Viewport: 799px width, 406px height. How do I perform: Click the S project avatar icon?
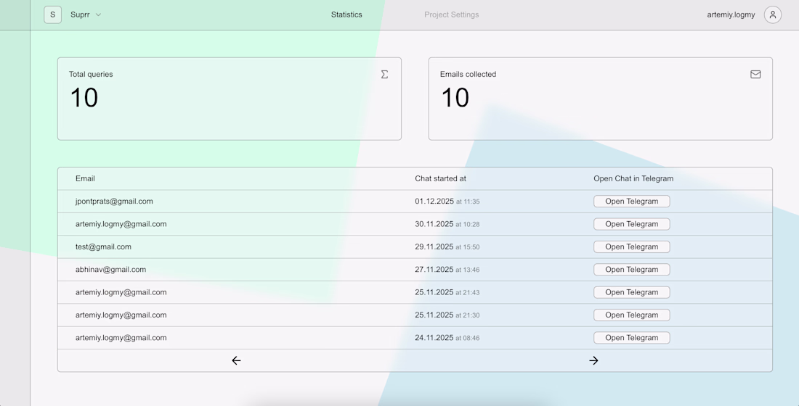pyautogui.click(x=52, y=14)
